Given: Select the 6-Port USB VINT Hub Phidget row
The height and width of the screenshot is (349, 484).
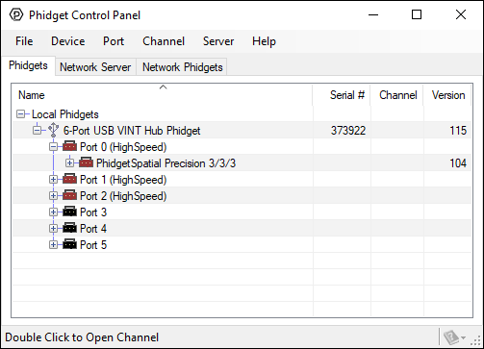Looking at the screenshot, I should (x=242, y=131).
